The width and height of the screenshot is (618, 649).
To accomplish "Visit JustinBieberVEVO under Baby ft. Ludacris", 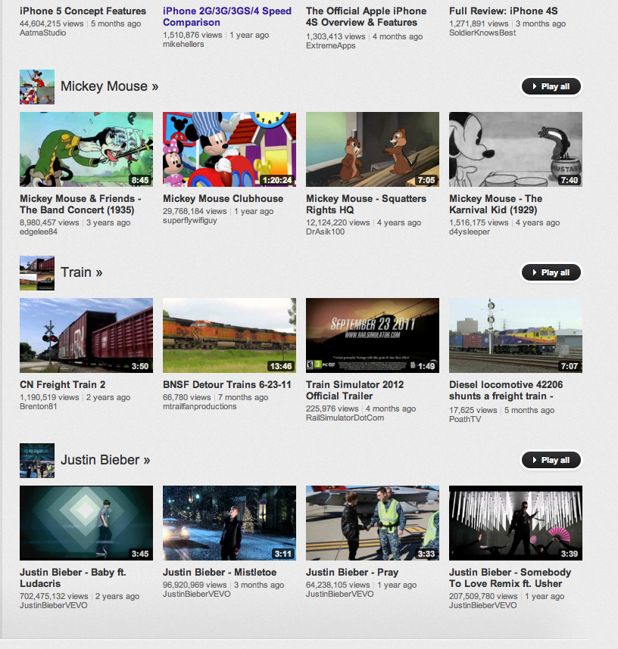I will click(54, 605).
